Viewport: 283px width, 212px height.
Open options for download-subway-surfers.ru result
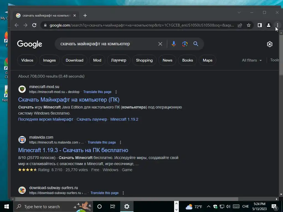(x=123, y=193)
